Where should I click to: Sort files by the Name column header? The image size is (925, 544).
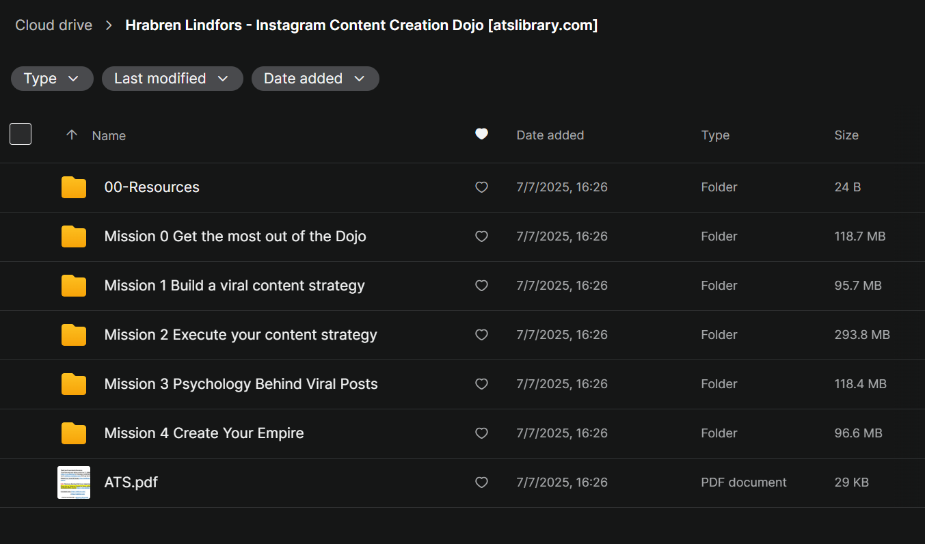109,135
